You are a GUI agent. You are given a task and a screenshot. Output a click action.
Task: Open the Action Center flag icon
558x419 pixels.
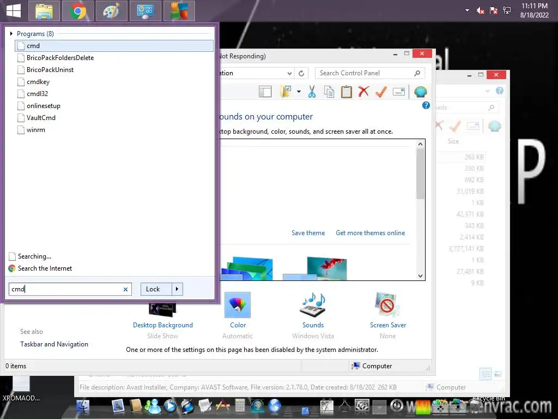[x=494, y=11]
